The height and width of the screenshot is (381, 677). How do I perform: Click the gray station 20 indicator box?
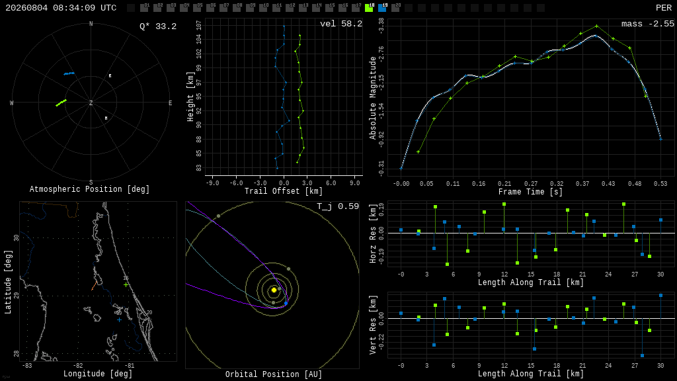[395, 8]
